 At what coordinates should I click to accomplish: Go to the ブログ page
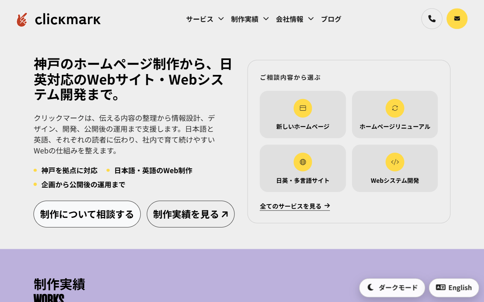[x=331, y=19]
